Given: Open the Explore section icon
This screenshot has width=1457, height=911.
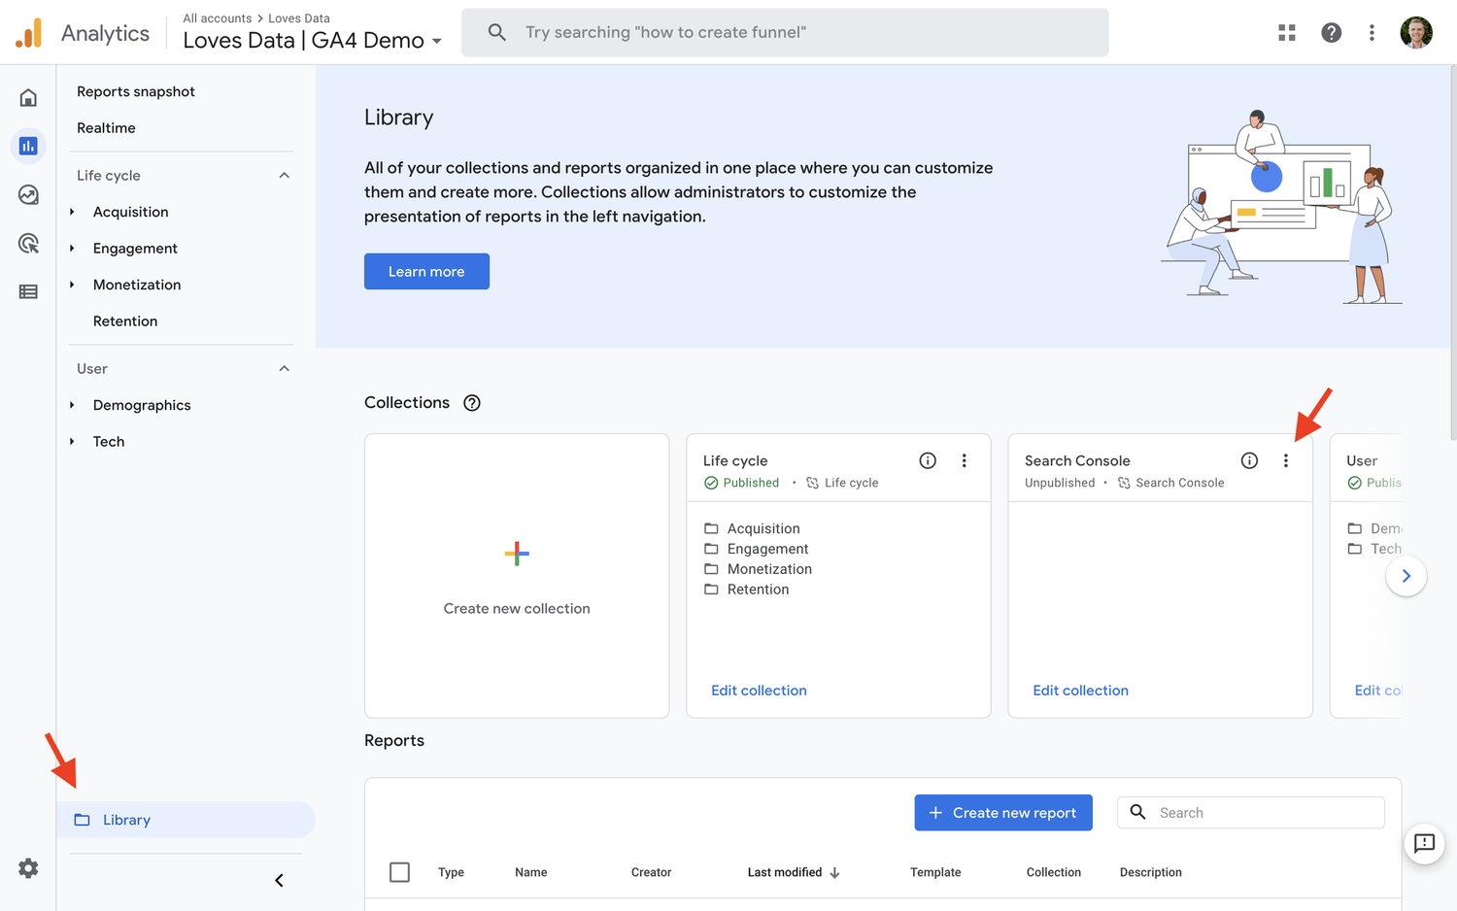Looking at the screenshot, I should [x=28, y=194].
